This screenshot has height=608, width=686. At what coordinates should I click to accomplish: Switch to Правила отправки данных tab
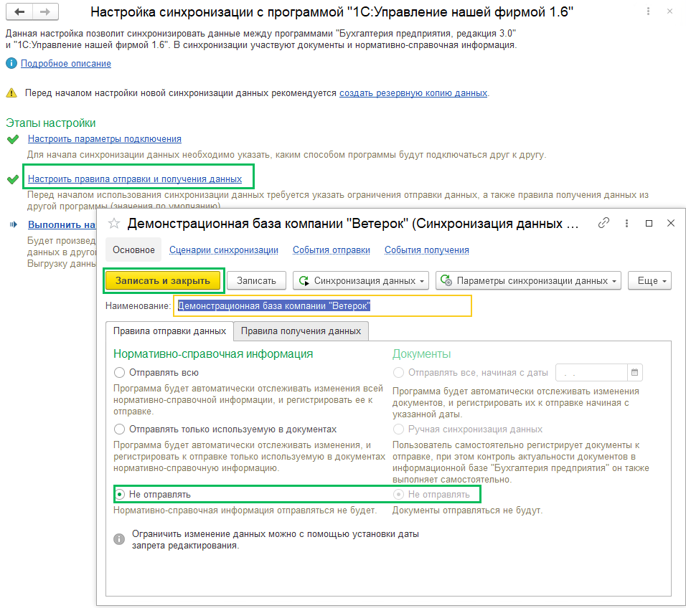tap(170, 331)
